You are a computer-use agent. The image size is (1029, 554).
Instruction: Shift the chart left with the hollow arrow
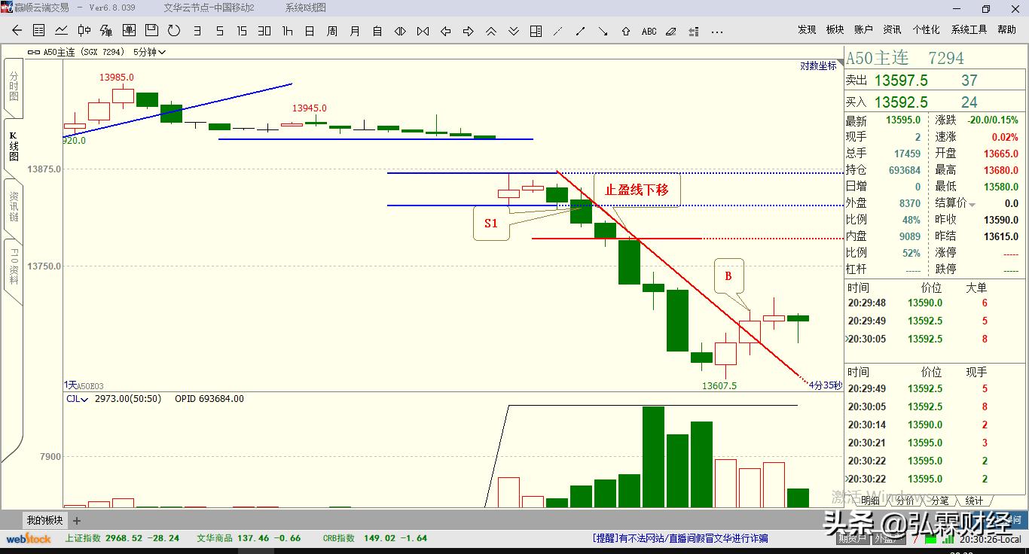pos(445,31)
